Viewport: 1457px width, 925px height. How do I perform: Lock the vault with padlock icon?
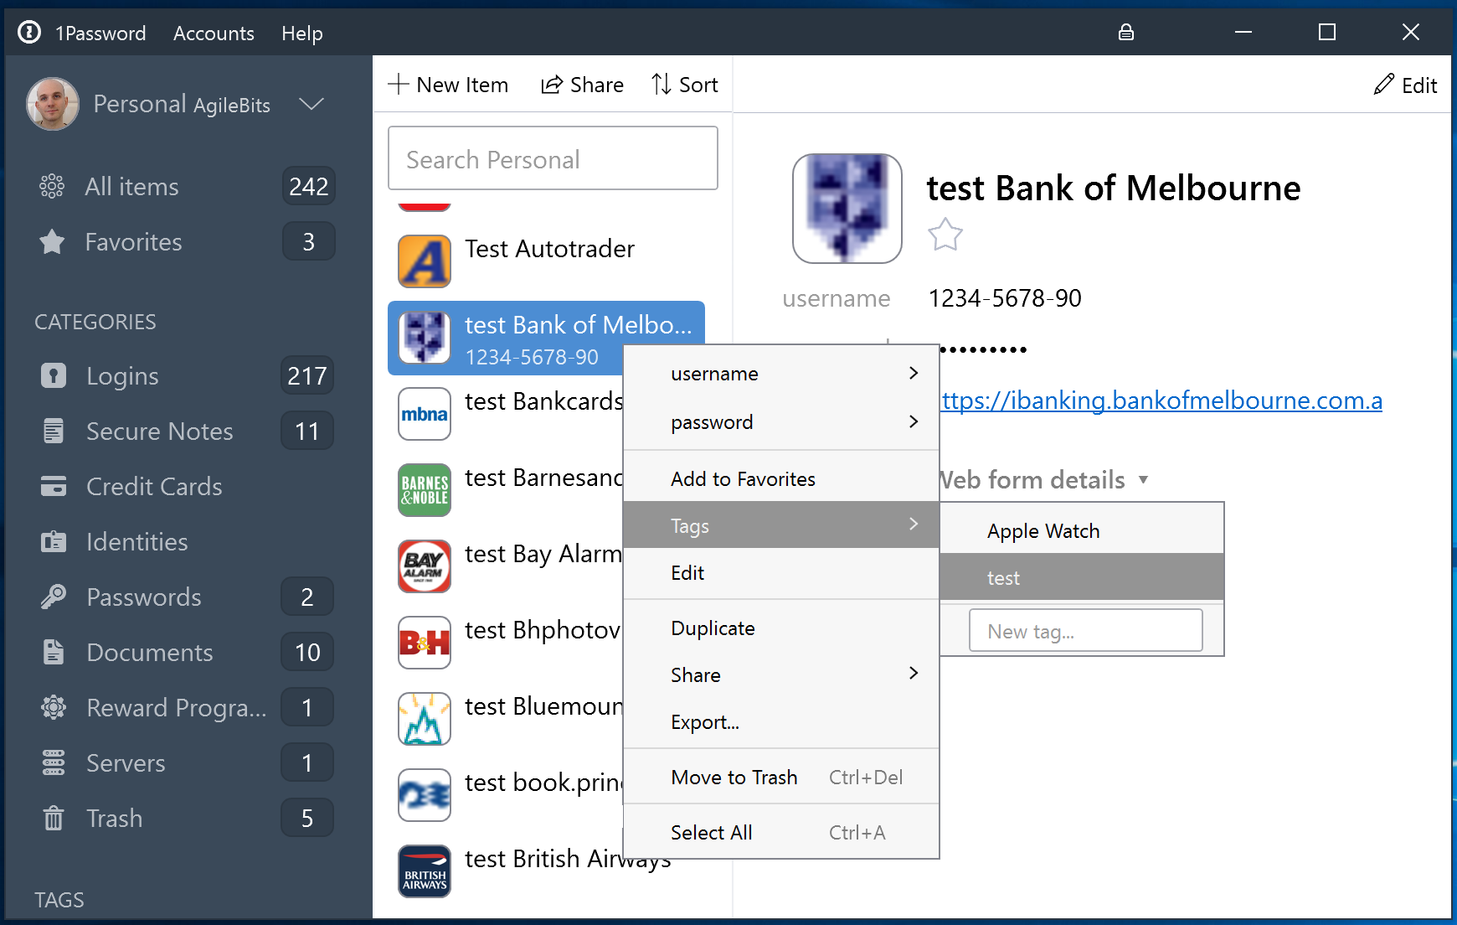click(1126, 32)
